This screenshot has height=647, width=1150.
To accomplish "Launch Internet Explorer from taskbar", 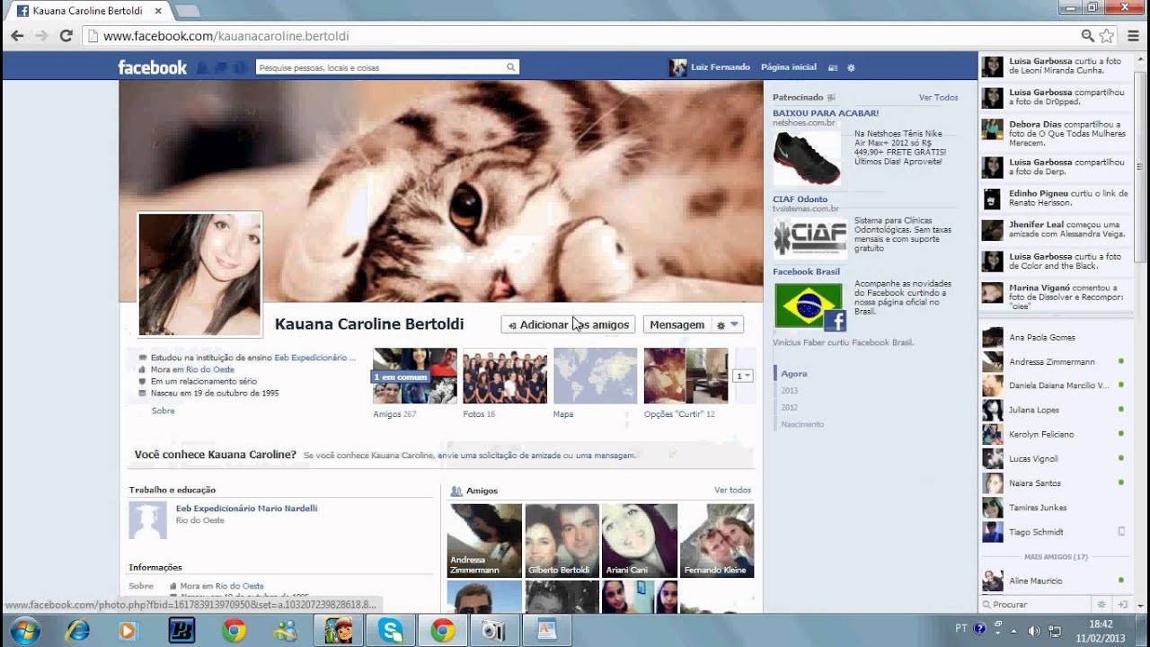I will [78, 631].
